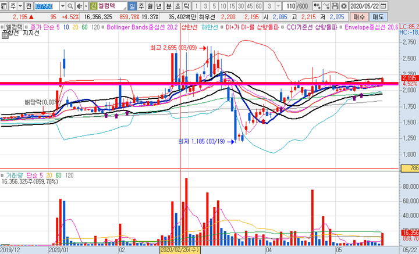Expand the 주 type dropdown arrow
Screen dimensions: 419x254
click(x=20, y=6)
